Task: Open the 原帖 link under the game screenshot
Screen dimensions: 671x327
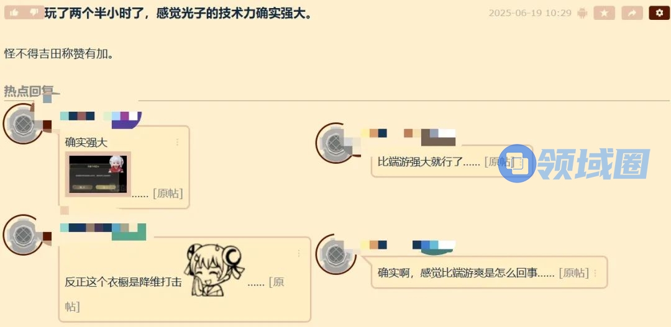Action: click(168, 193)
